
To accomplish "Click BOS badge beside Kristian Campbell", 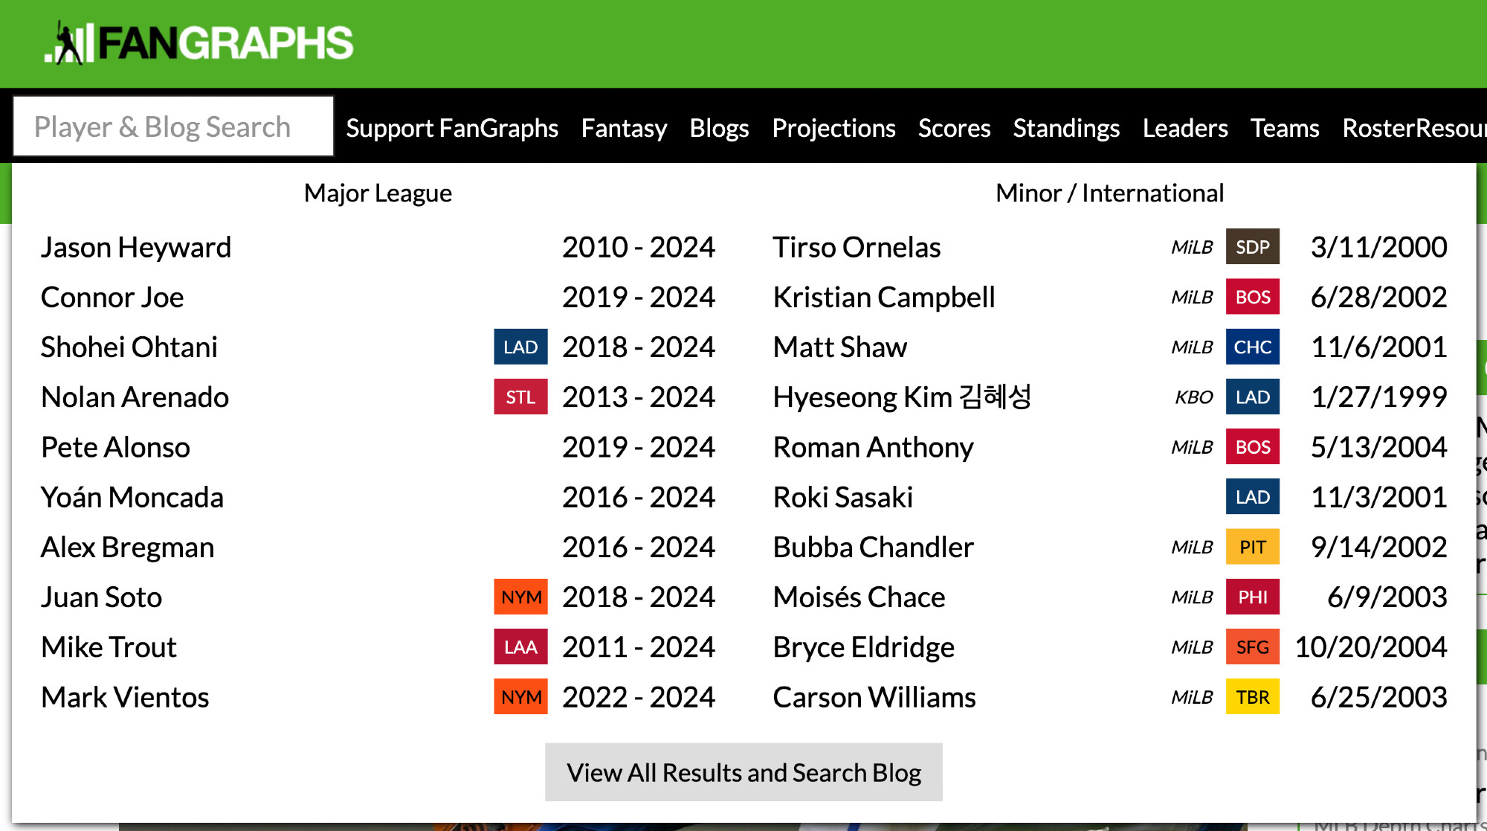I will coord(1253,297).
